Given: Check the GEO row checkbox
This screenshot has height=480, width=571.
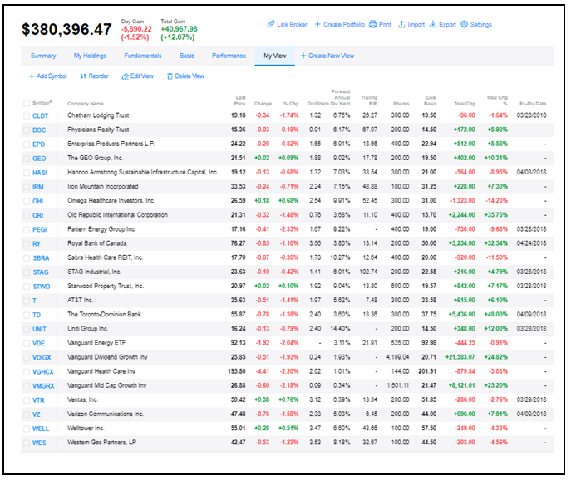Looking at the screenshot, I should point(27,159).
